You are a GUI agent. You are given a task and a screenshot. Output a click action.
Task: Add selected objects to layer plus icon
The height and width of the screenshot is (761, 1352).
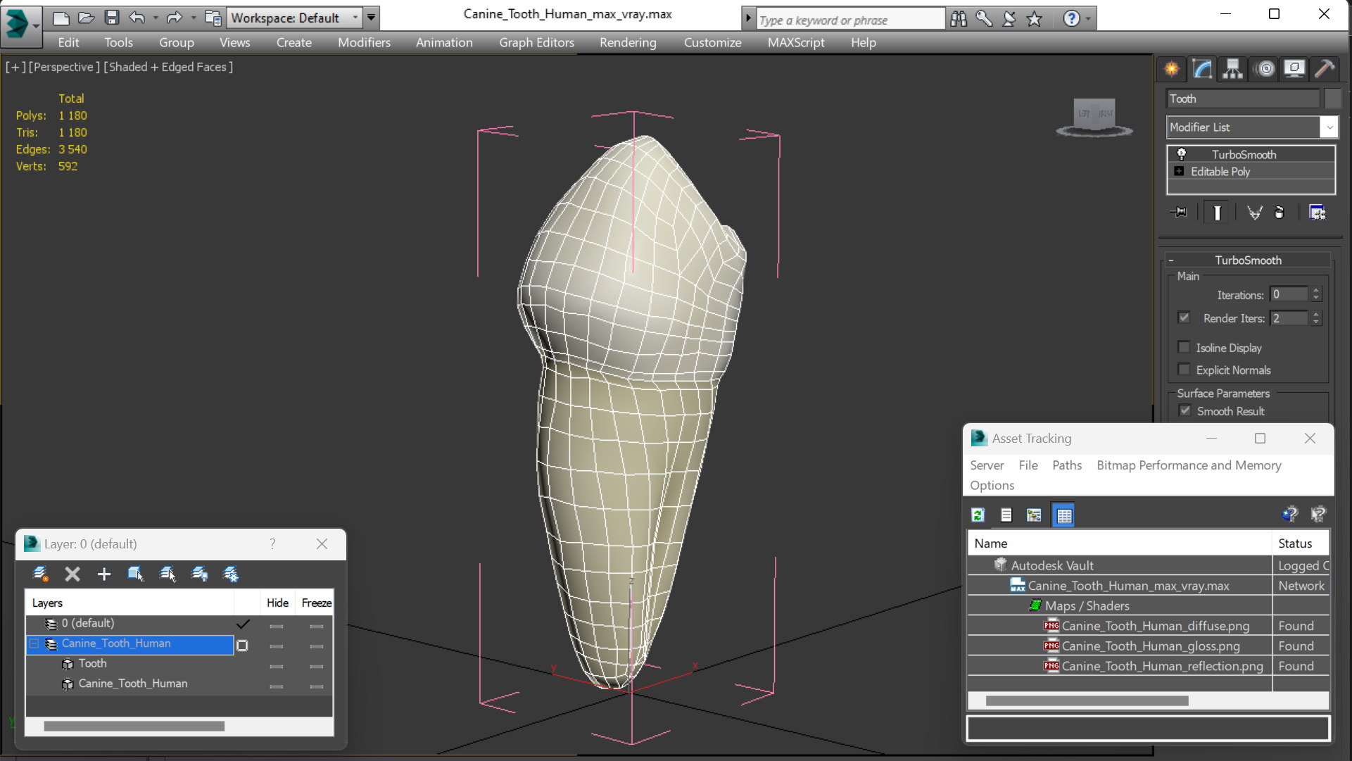[104, 574]
